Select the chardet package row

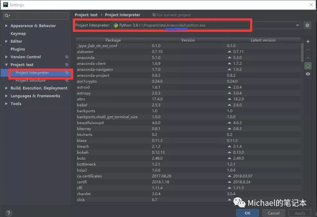tap(188, 194)
